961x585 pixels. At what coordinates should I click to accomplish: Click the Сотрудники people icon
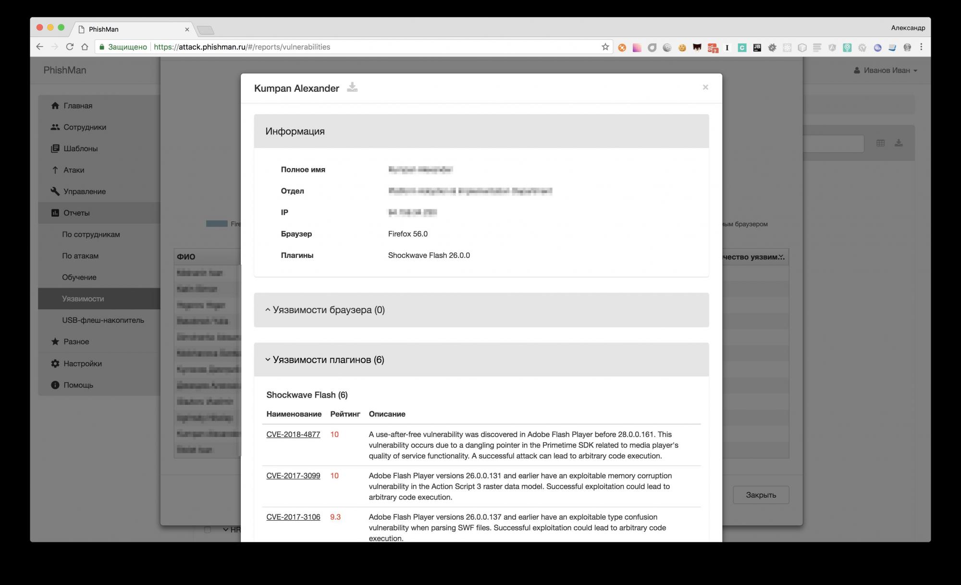55,127
